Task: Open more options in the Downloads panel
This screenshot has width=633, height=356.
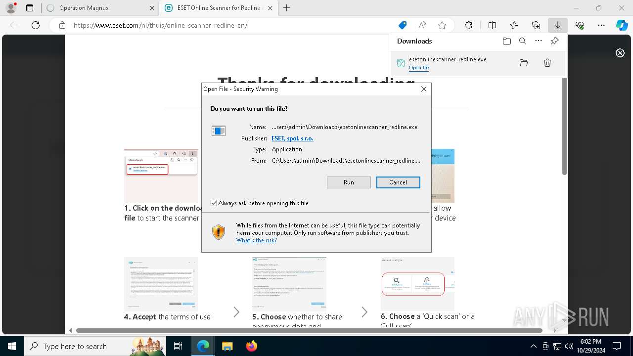Action: 539,41
